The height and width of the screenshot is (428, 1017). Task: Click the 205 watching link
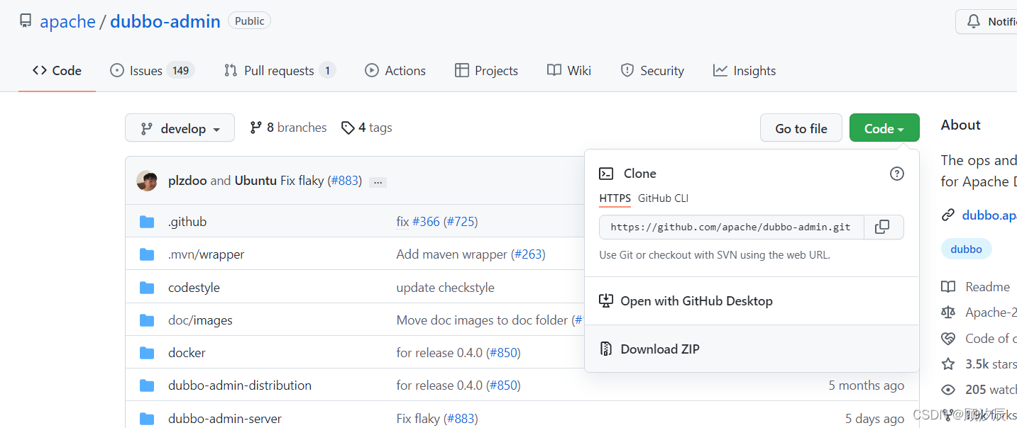[979, 390]
